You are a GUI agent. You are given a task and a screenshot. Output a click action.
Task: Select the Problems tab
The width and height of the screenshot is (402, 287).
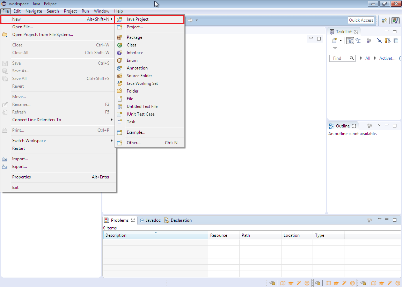click(x=119, y=220)
